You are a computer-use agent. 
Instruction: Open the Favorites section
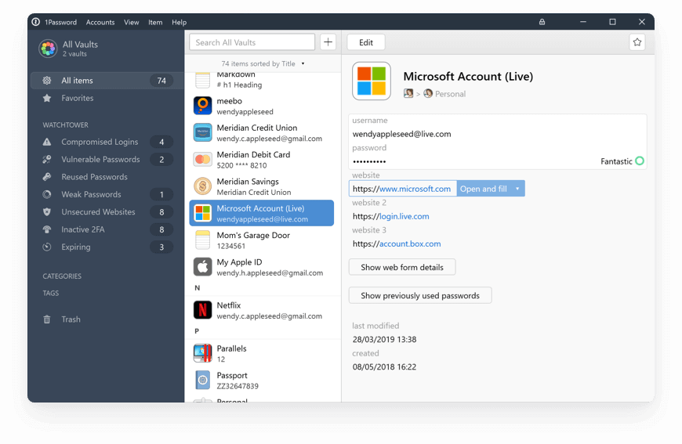(77, 98)
